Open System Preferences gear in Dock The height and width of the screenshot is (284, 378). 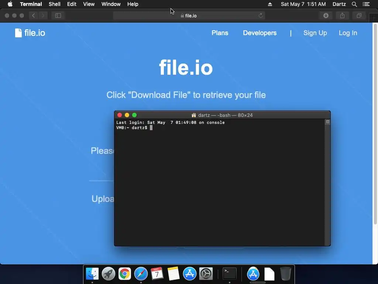click(206, 274)
